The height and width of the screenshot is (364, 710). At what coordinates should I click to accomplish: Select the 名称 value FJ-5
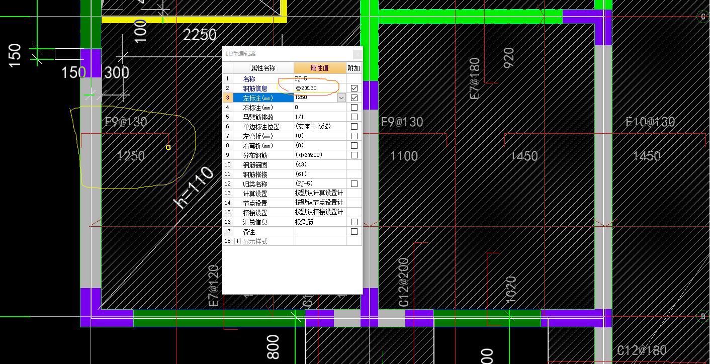coord(320,78)
